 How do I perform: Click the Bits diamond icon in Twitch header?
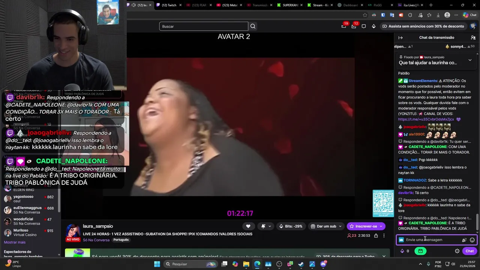373,26
